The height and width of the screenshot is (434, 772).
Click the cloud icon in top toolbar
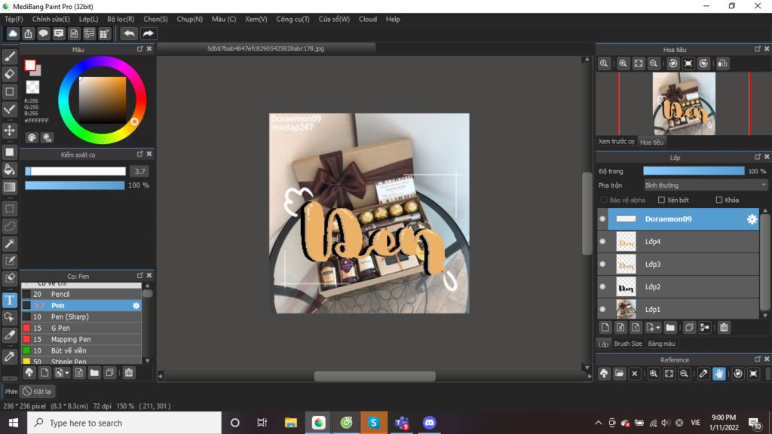coord(13,33)
